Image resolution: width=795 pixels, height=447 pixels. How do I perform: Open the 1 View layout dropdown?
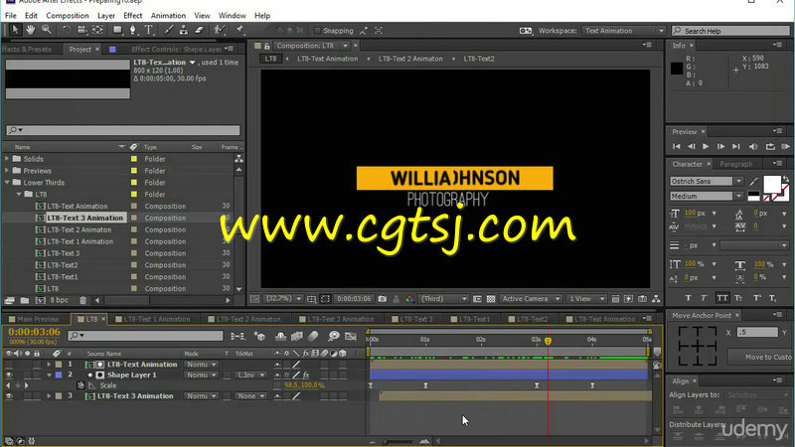pyautogui.click(x=586, y=299)
